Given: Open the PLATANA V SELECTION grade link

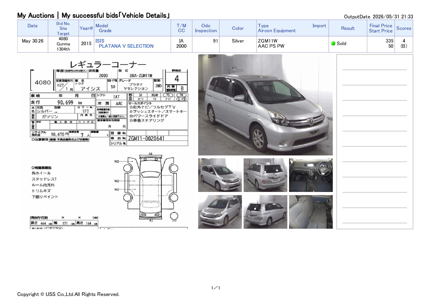Looking at the screenshot, I should pos(126,46).
